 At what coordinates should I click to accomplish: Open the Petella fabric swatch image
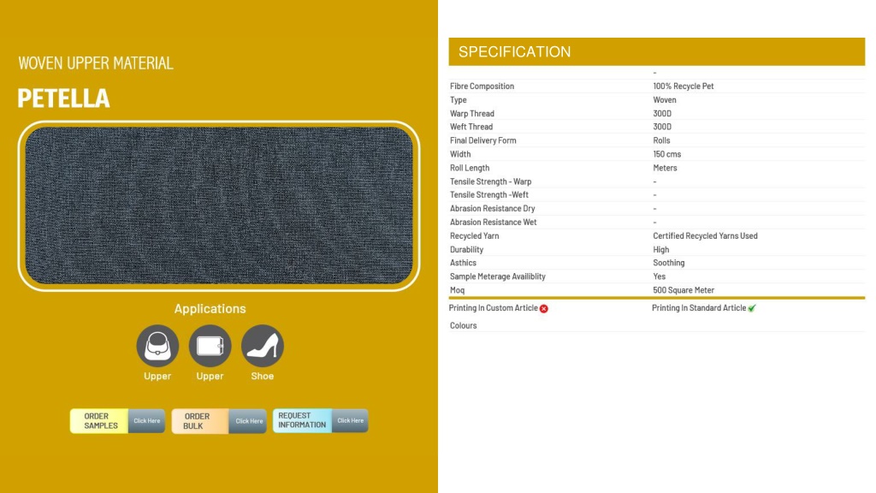[x=219, y=205]
